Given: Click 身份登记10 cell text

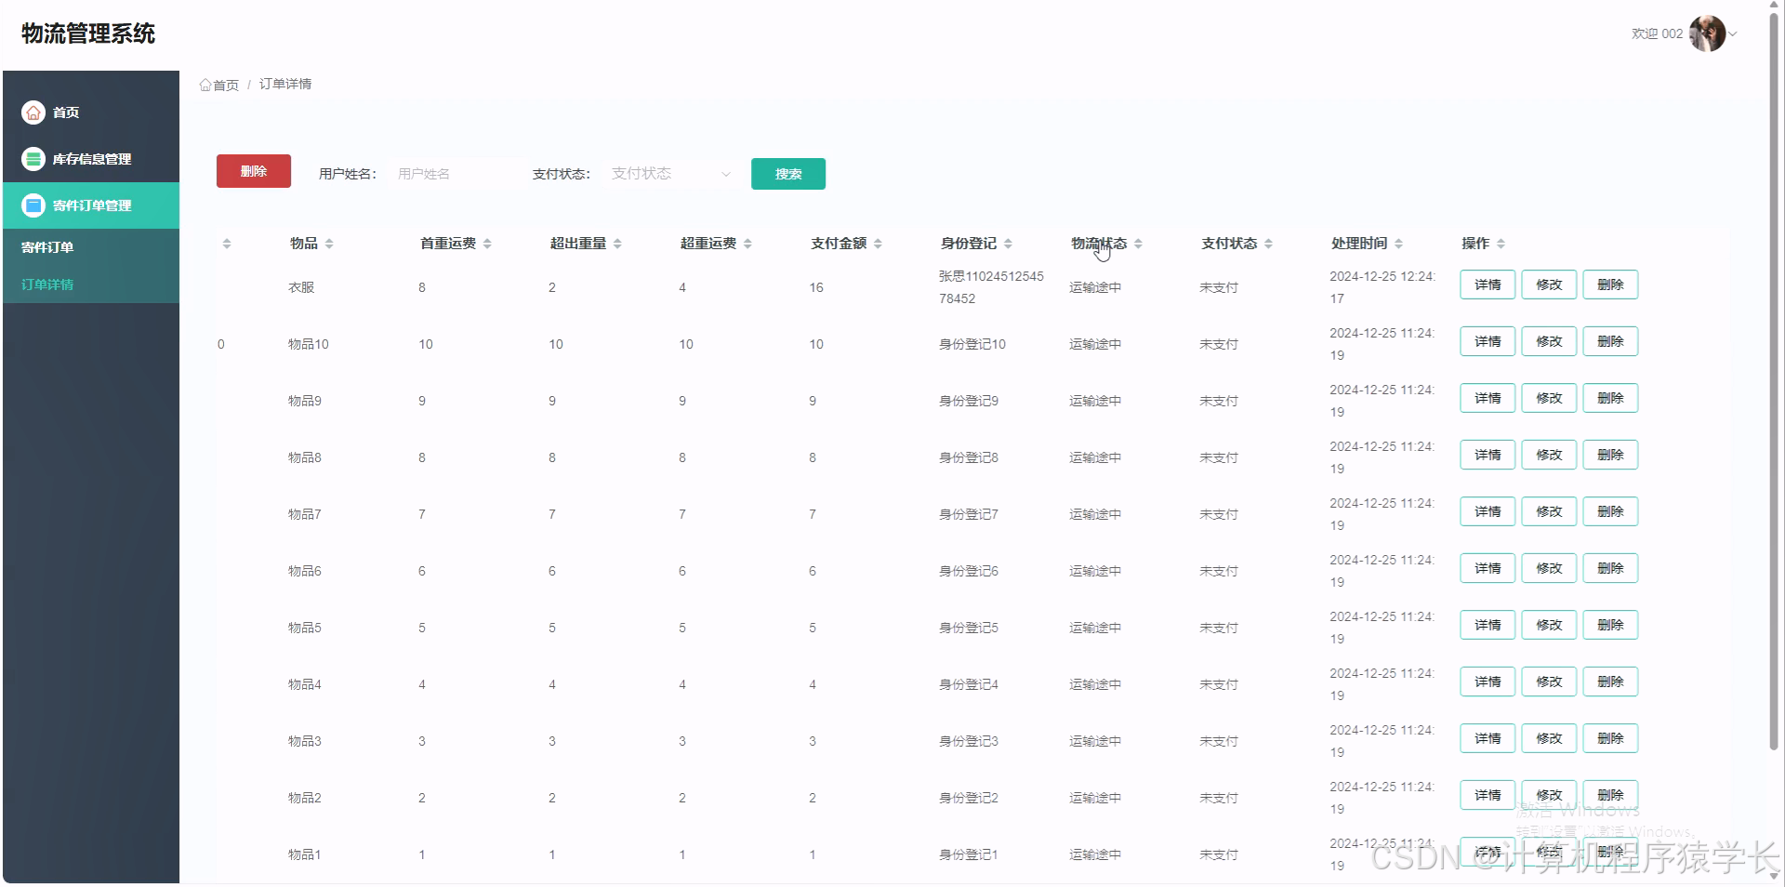Looking at the screenshot, I should pos(972,344).
